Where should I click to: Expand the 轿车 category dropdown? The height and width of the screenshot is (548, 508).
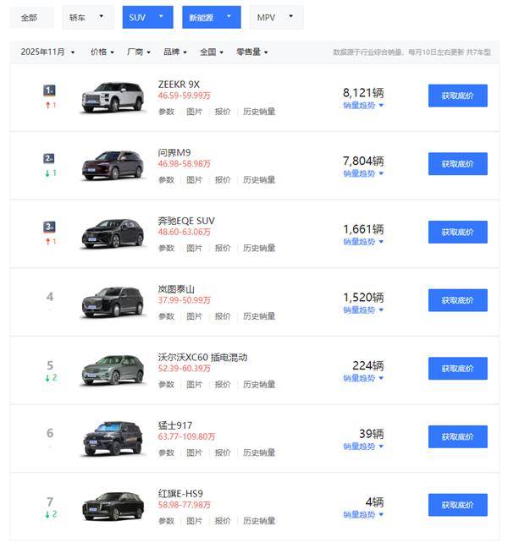point(88,17)
